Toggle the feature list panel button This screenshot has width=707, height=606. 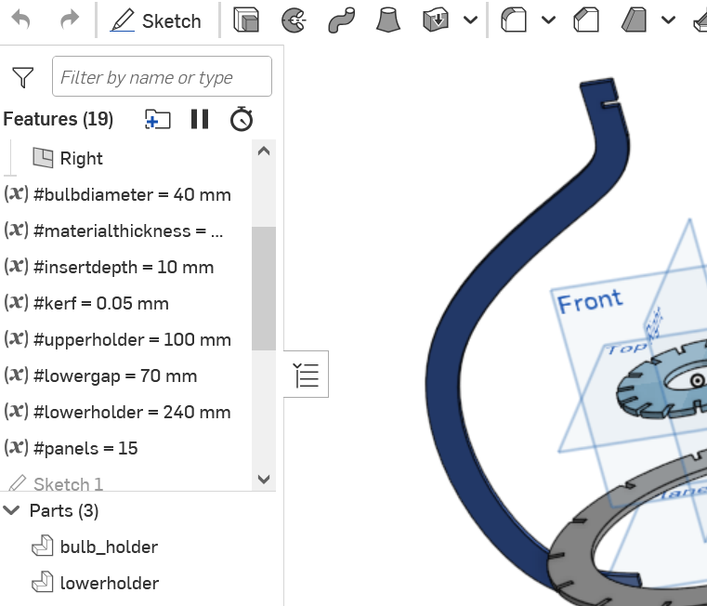click(x=307, y=375)
